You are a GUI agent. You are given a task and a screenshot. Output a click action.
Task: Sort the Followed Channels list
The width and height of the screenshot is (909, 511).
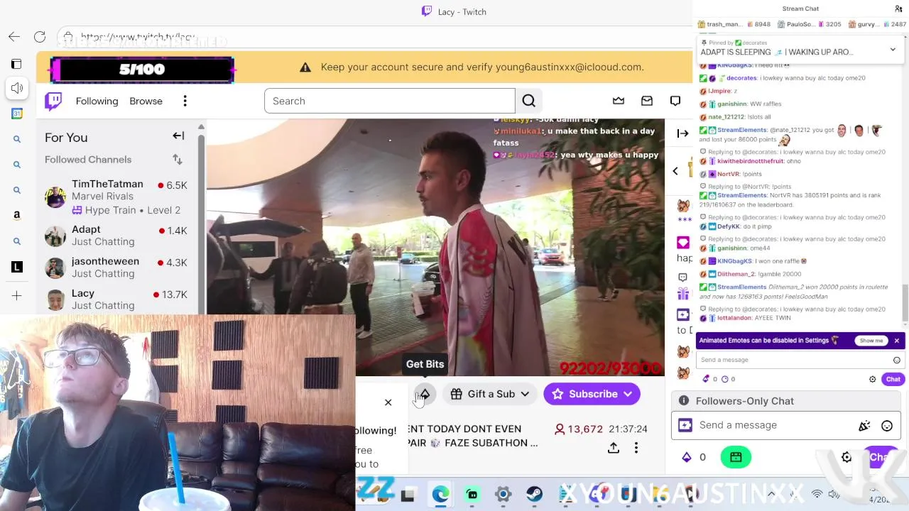tap(178, 160)
